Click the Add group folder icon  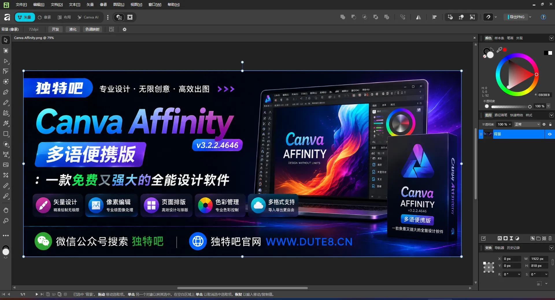coord(538,238)
